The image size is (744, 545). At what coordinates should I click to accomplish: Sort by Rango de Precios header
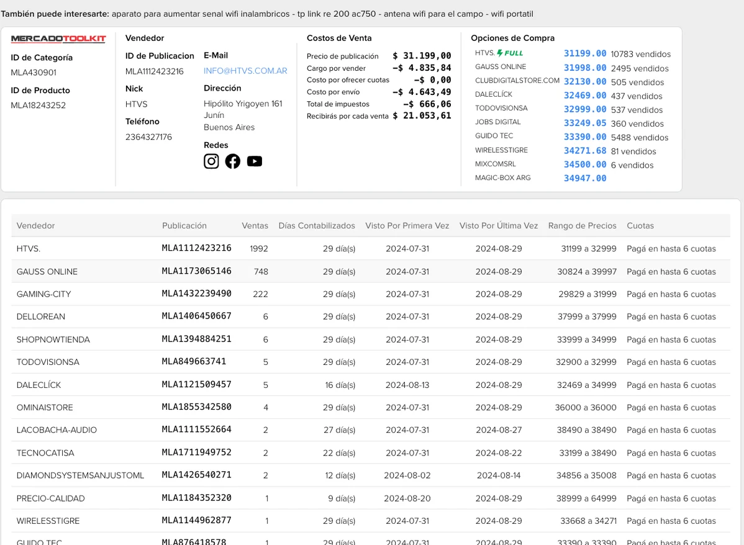coord(582,226)
